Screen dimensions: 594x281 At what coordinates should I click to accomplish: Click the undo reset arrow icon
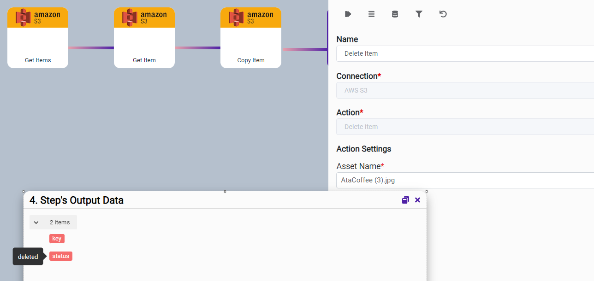[x=443, y=14]
